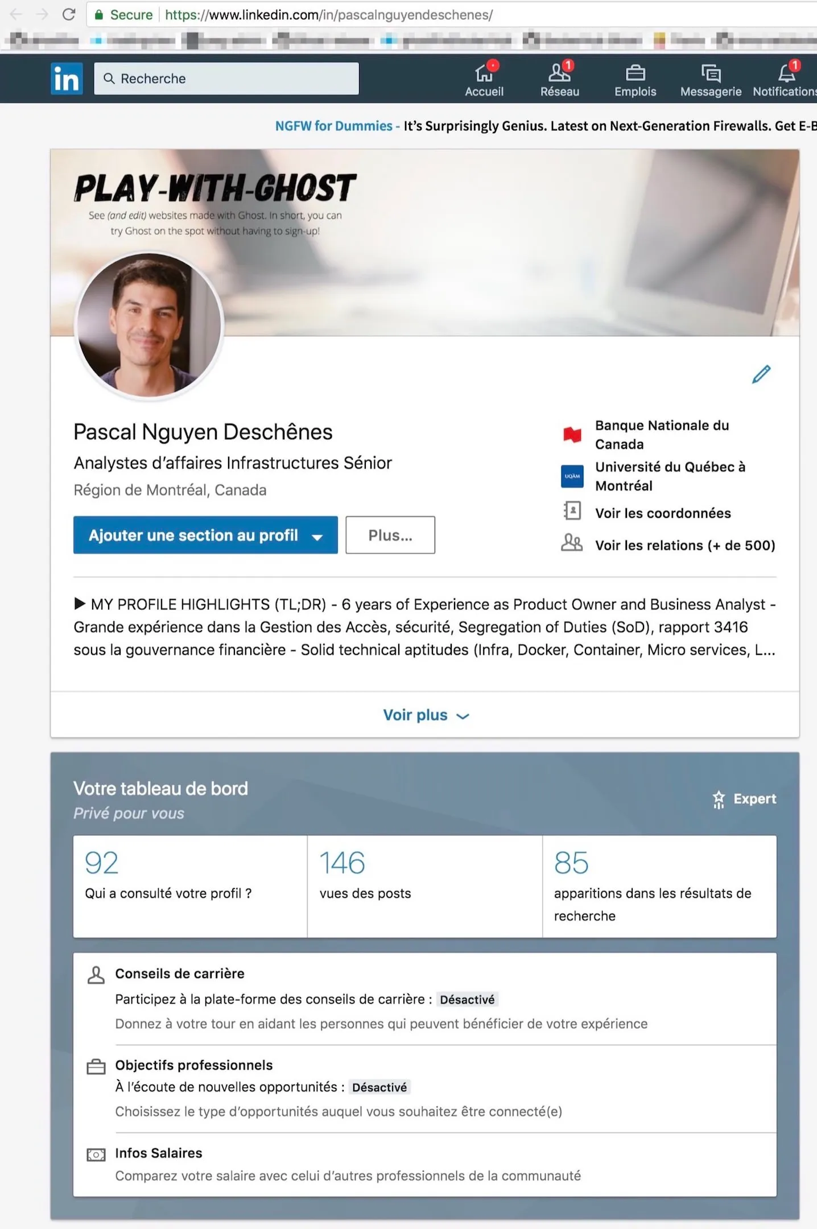The image size is (817, 1229).
Task: Click the contact card icon beside Voir les coordonnées
Action: 572,511
